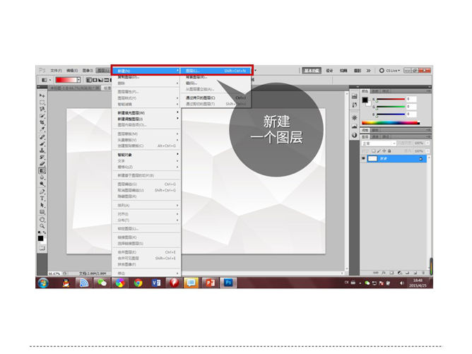Click the foreground color swatch in Color panel

[x=365, y=100]
